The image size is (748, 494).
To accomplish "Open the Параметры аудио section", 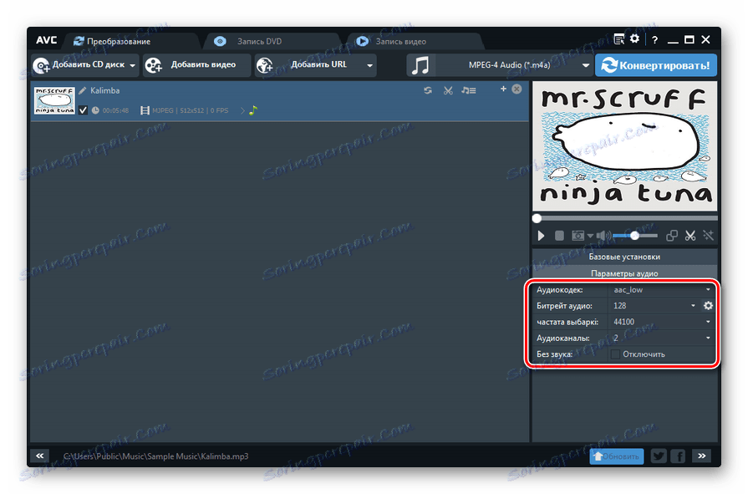I will point(624,273).
